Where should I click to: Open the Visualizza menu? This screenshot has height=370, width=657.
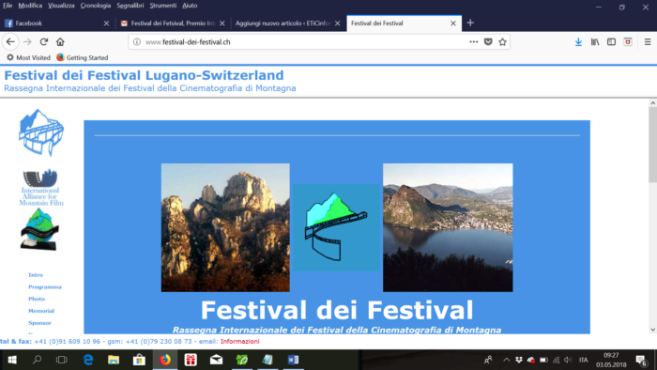click(61, 6)
